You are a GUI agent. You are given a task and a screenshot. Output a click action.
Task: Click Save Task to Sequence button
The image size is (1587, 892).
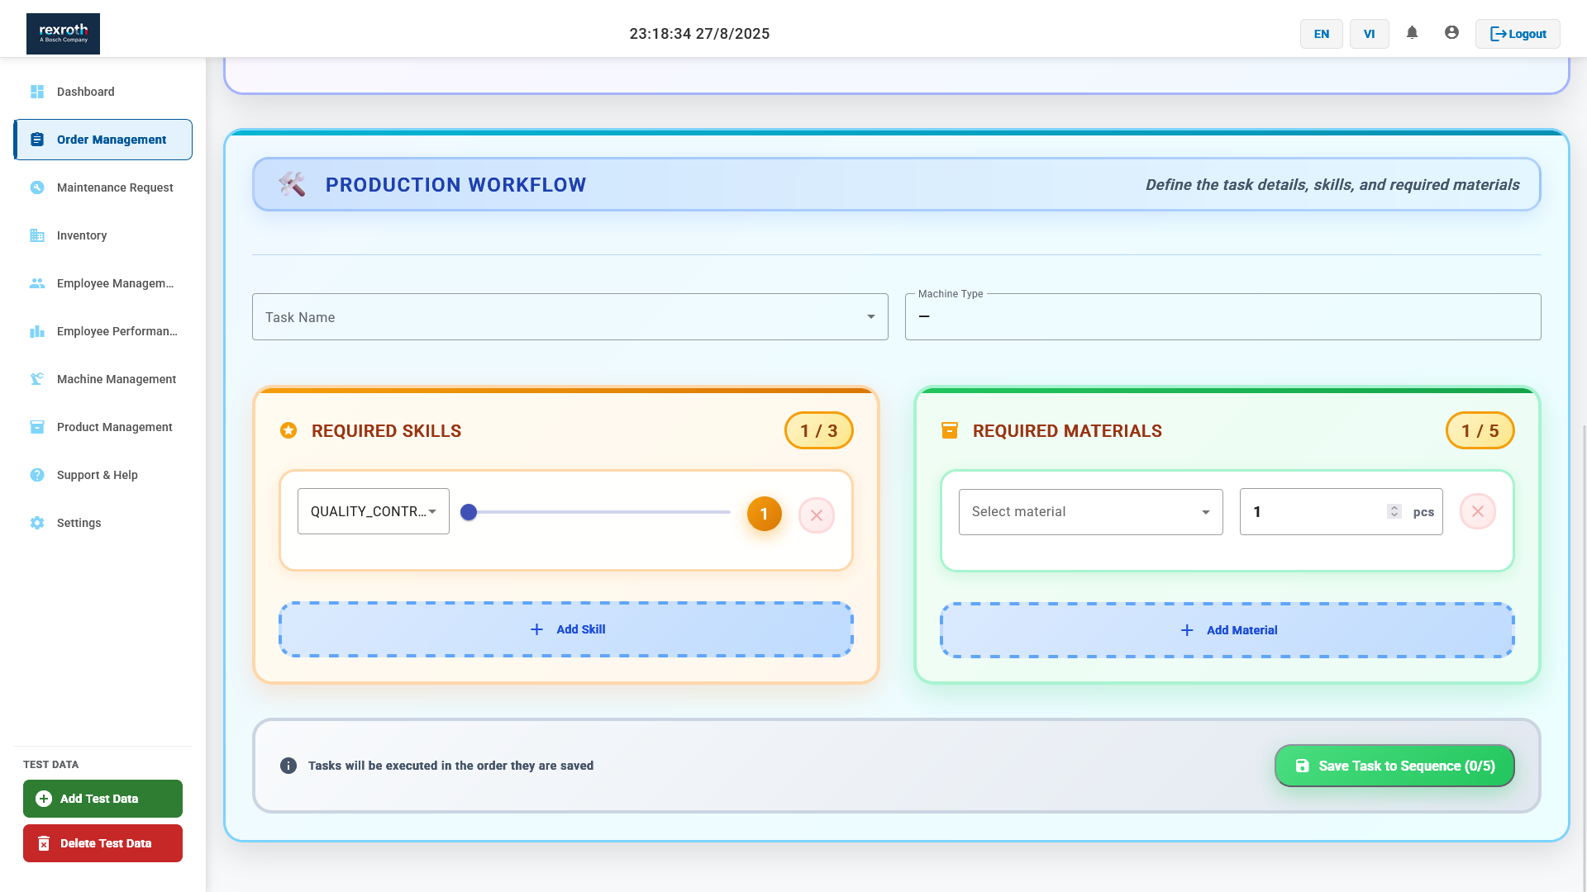[x=1394, y=766]
